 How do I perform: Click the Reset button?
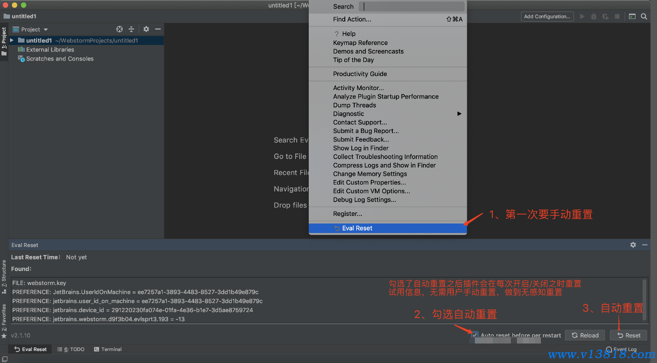pos(628,335)
